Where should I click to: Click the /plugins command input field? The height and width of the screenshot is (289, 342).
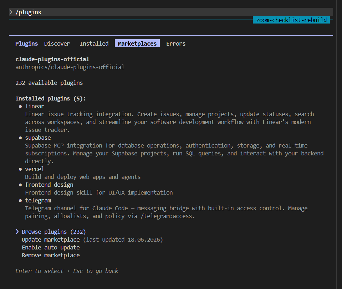click(x=171, y=12)
